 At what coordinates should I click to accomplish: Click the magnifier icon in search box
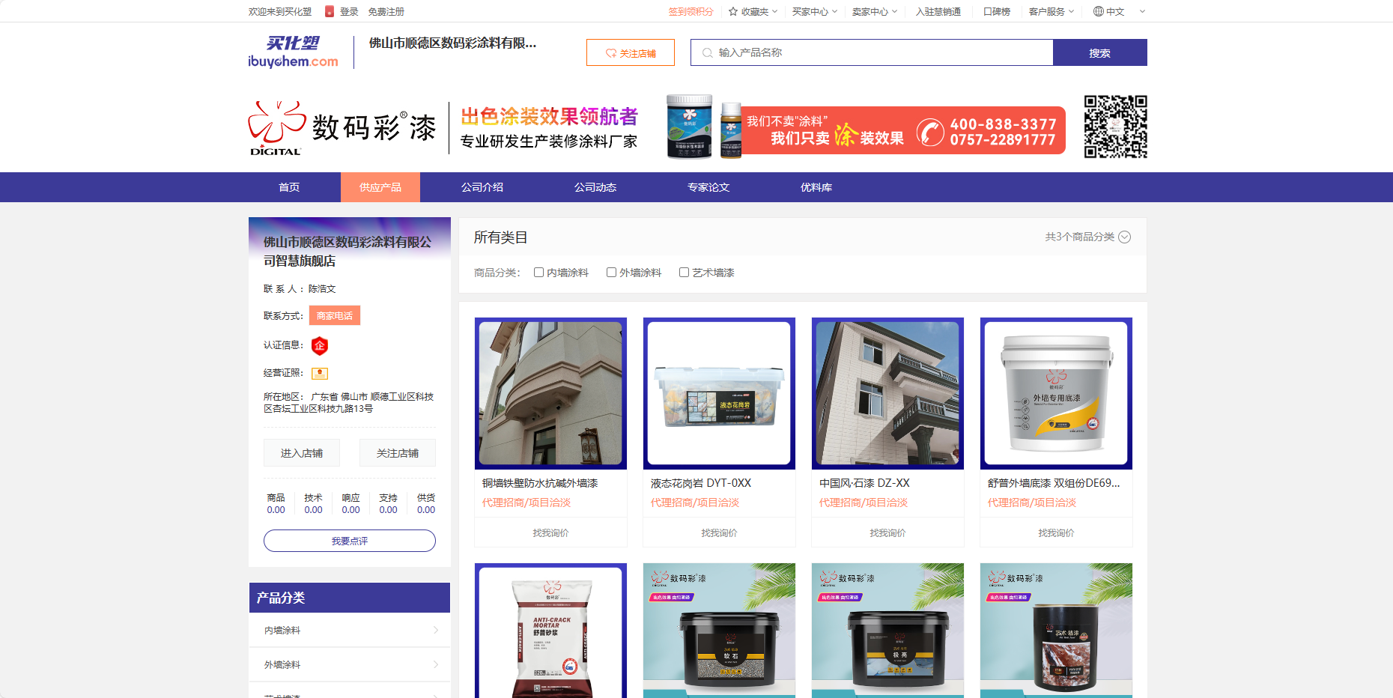pos(707,52)
